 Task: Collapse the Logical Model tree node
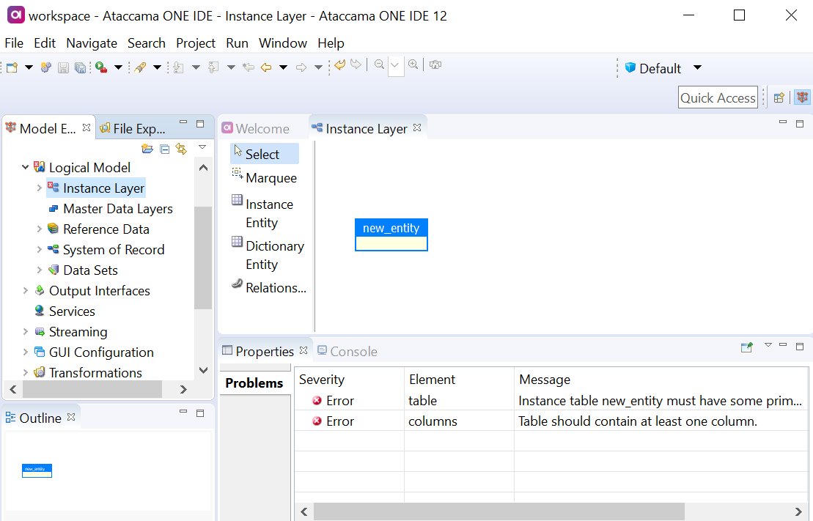(x=25, y=167)
